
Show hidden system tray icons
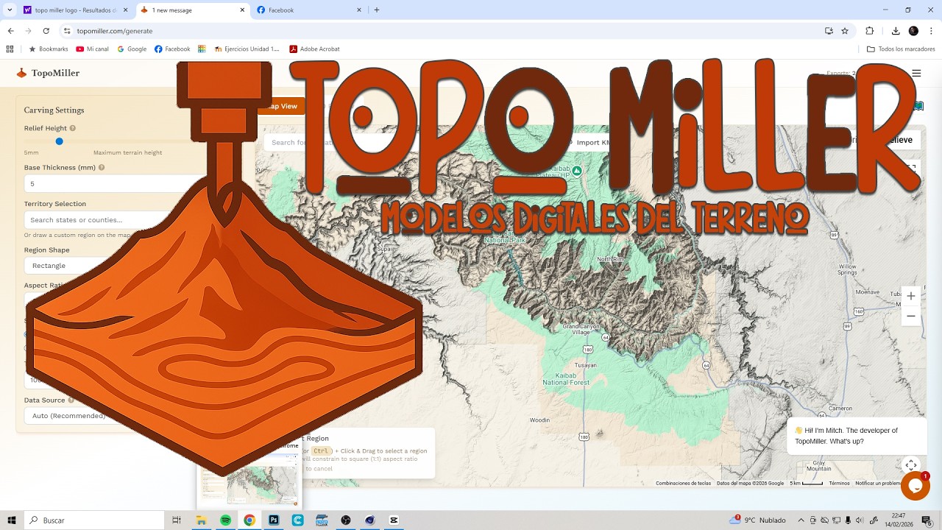801,520
